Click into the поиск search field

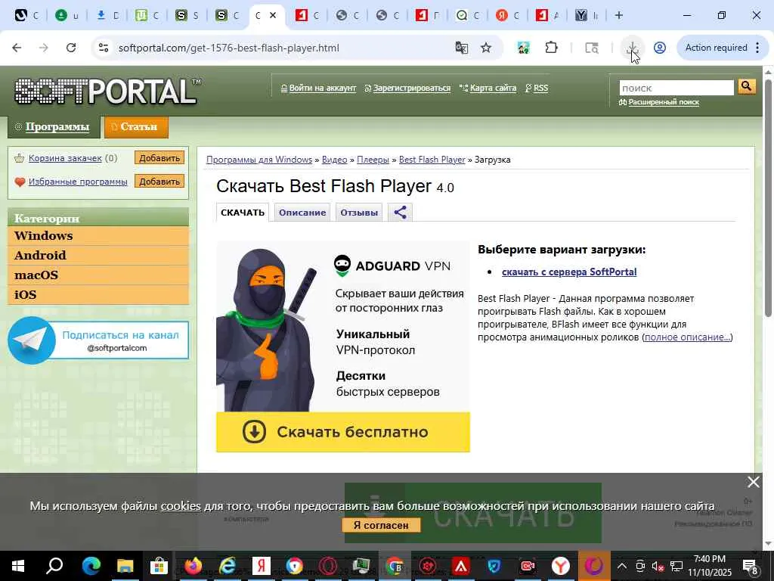coord(676,88)
